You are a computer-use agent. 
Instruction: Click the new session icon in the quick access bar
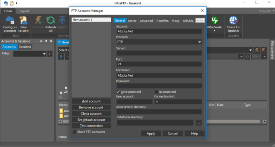(12, 3)
